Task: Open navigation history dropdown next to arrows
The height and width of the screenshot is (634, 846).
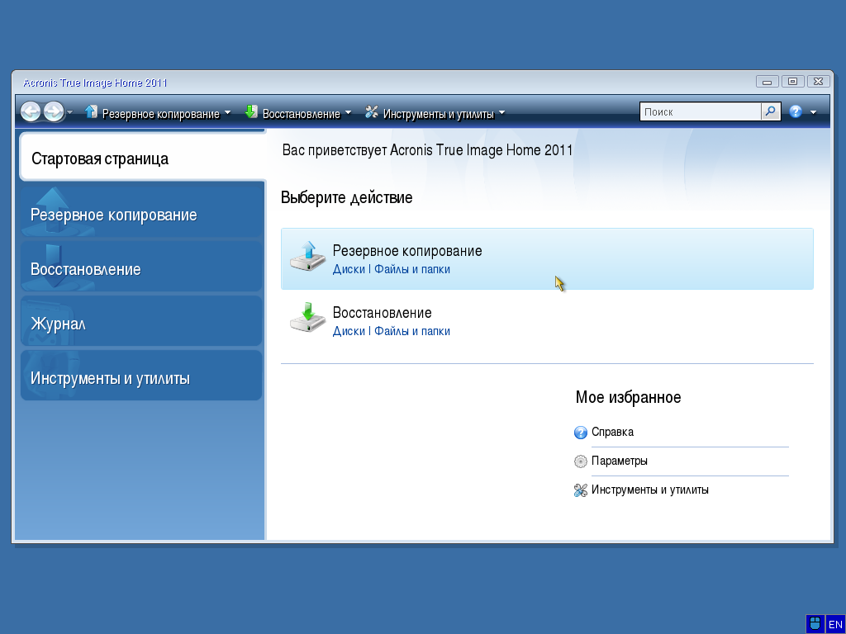Action: tap(69, 112)
